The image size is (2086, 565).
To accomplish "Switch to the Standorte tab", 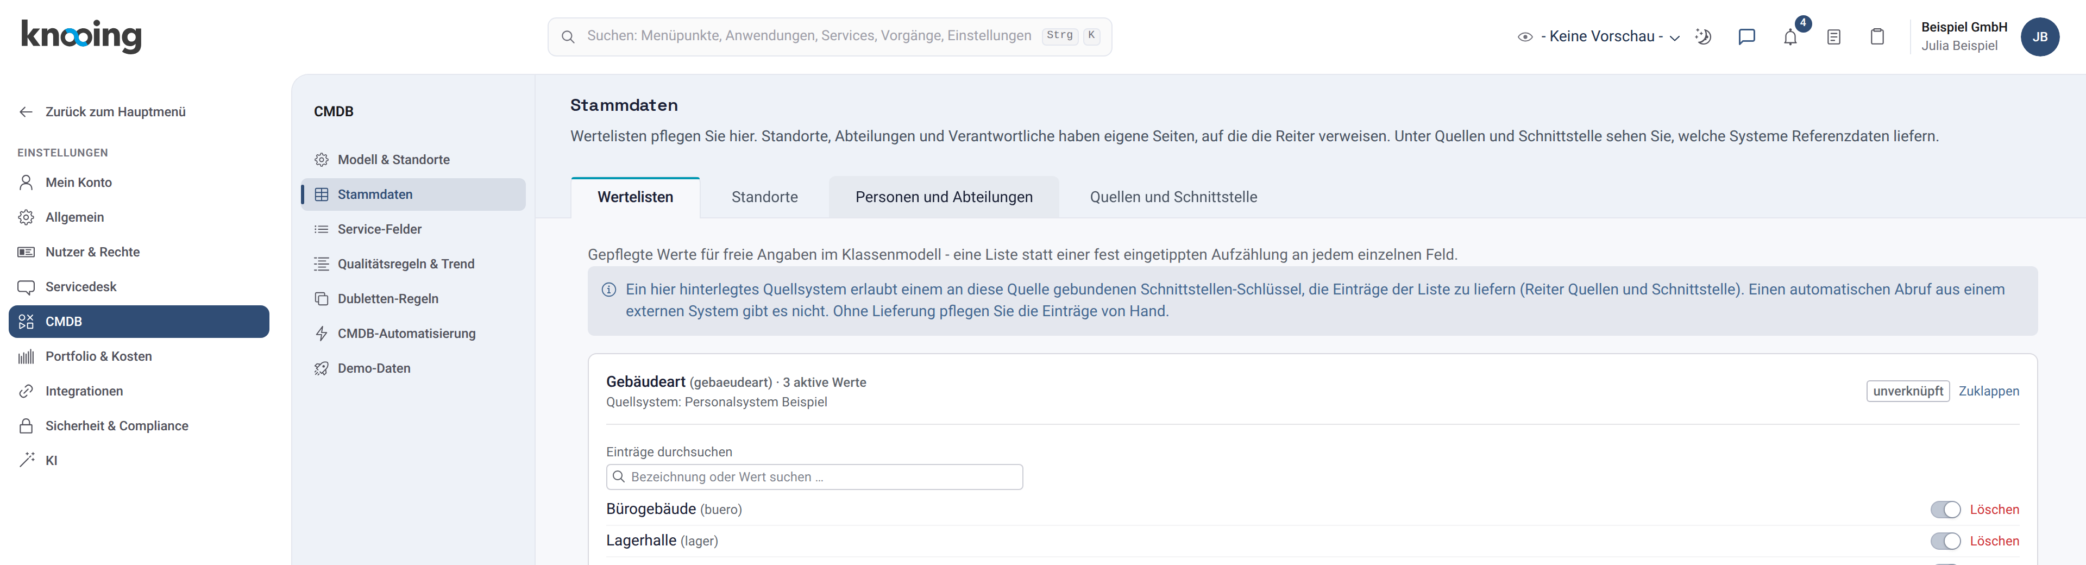I will click(x=764, y=197).
